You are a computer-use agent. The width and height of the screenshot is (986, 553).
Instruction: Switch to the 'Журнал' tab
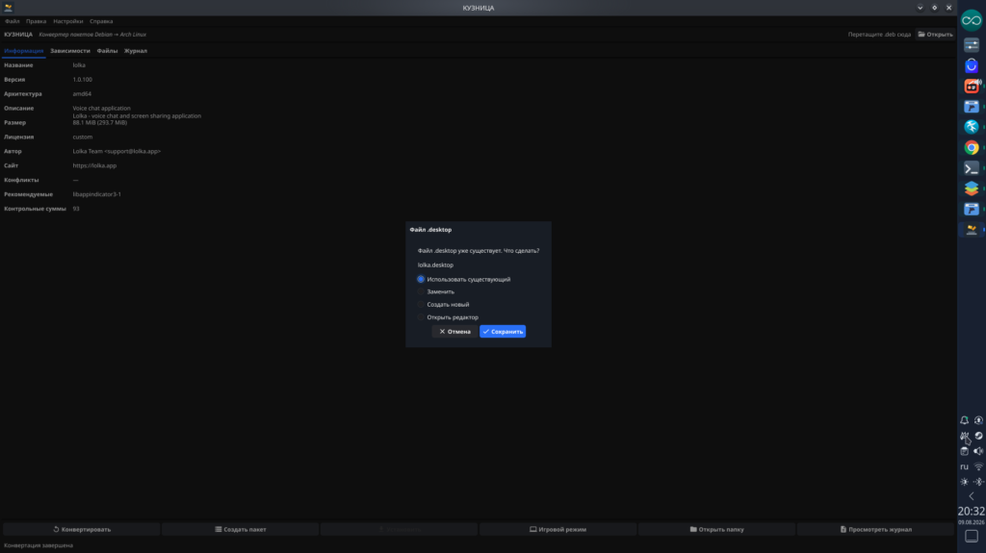point(135,51)
